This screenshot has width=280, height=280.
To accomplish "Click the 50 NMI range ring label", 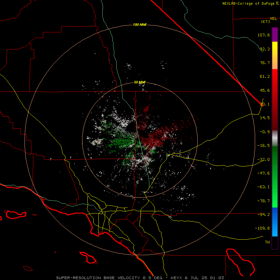I will pyautogui.click(x=140, y=82).
